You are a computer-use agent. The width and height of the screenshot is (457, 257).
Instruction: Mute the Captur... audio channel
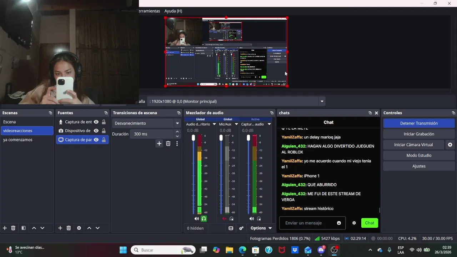coord(252,218)
